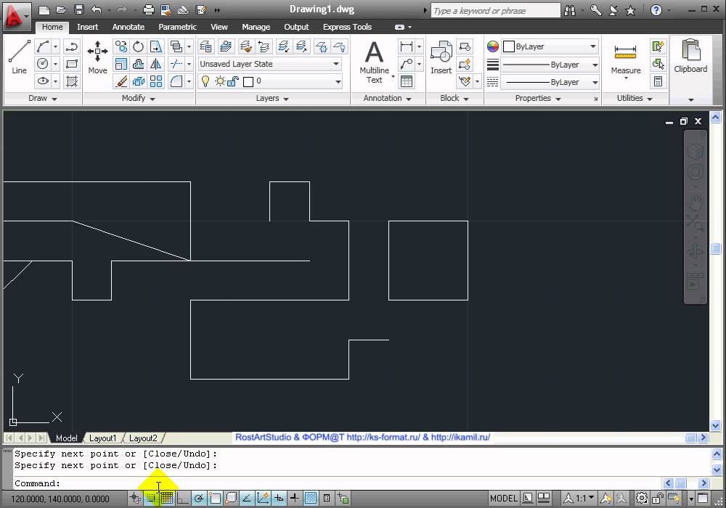726x508 pixels.
Task: Insert a Table from Annotation panel
Action: [406, 81]
